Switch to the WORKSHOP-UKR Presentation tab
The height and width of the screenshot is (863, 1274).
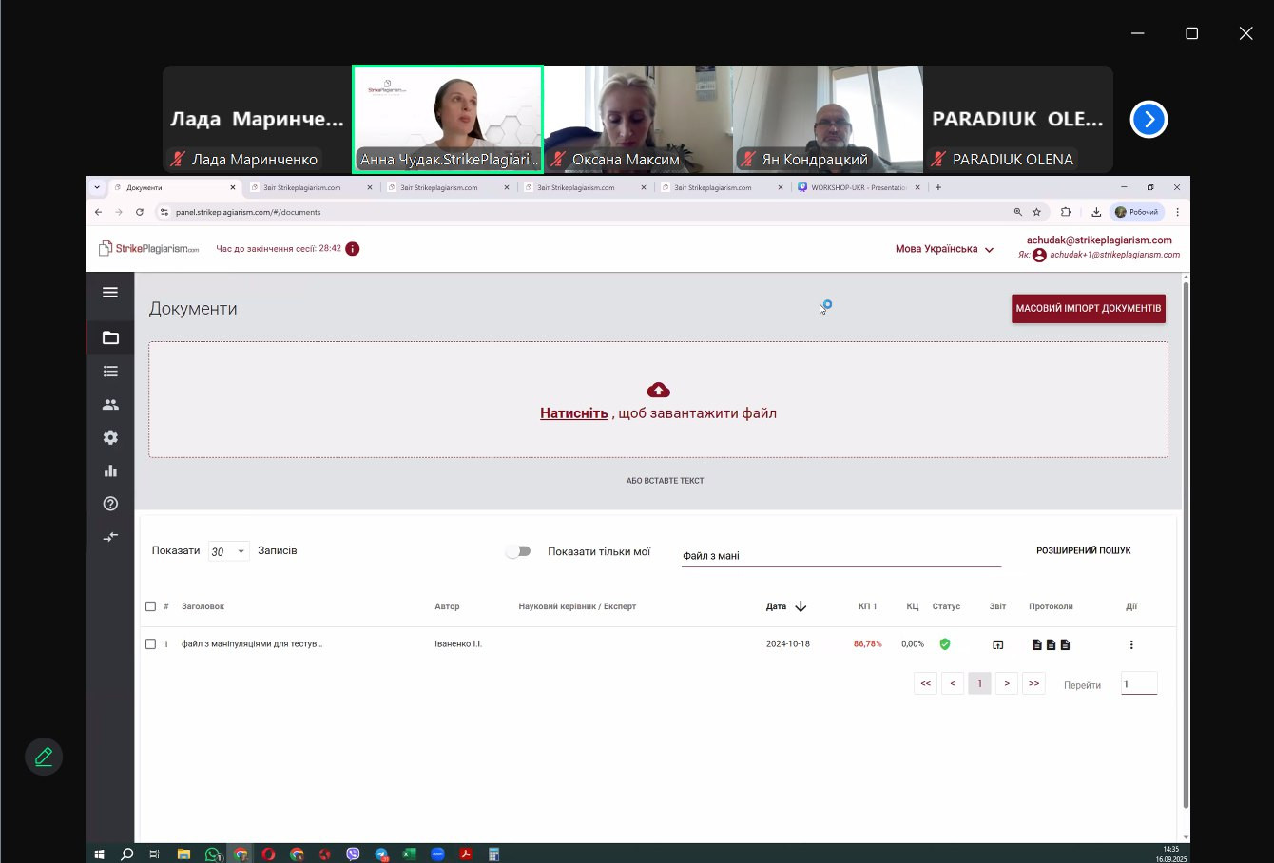pyautogui.click(x=859, y=187)
